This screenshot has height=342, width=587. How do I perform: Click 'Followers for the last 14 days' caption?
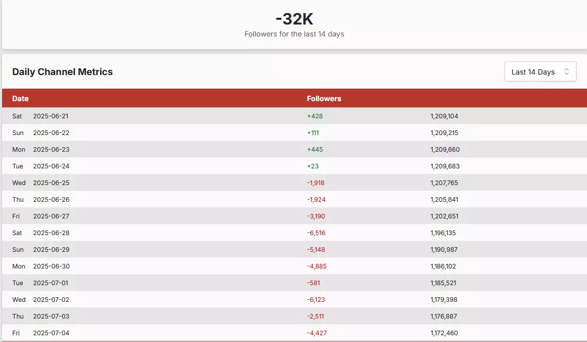pos(294,34)
